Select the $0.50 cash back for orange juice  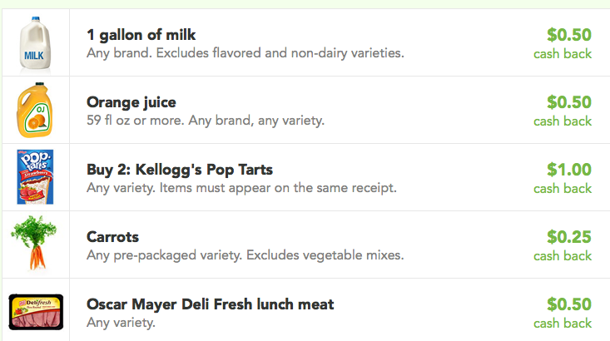click(x=563, y=111)
